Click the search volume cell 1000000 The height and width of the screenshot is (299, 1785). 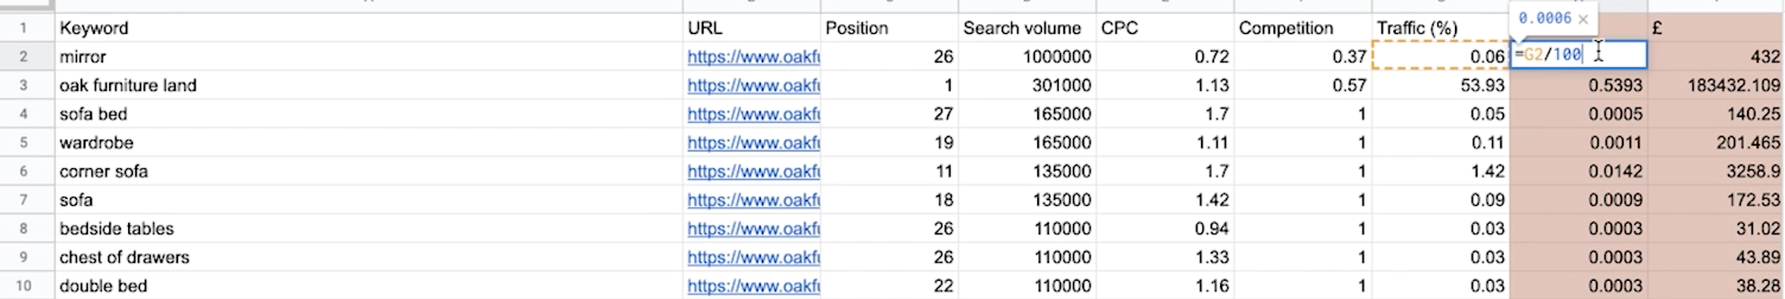[1027, 57]
